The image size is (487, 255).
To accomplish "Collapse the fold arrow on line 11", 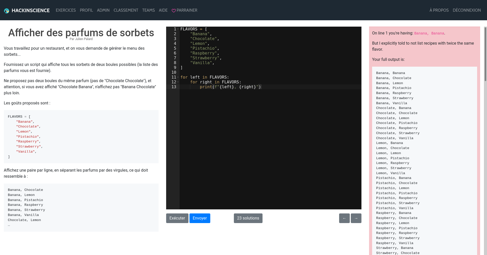I will click(x=178, y=77).
